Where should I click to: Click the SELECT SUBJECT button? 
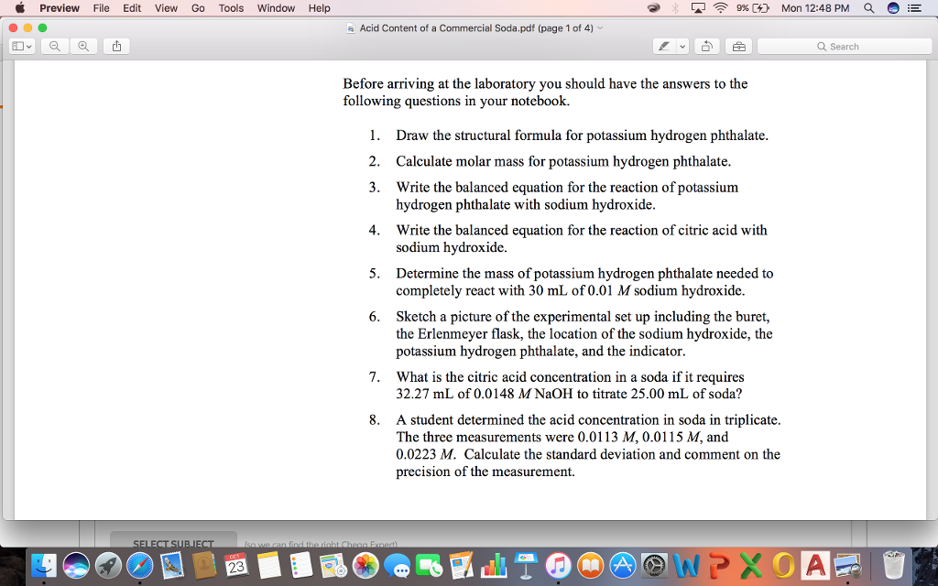pos(172,544)
